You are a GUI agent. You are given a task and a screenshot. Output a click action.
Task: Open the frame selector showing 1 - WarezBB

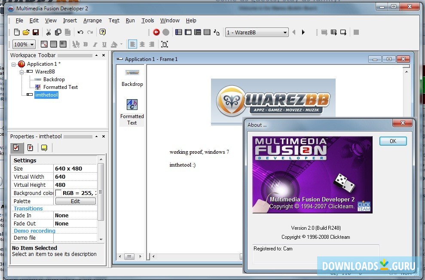(256, 32)
